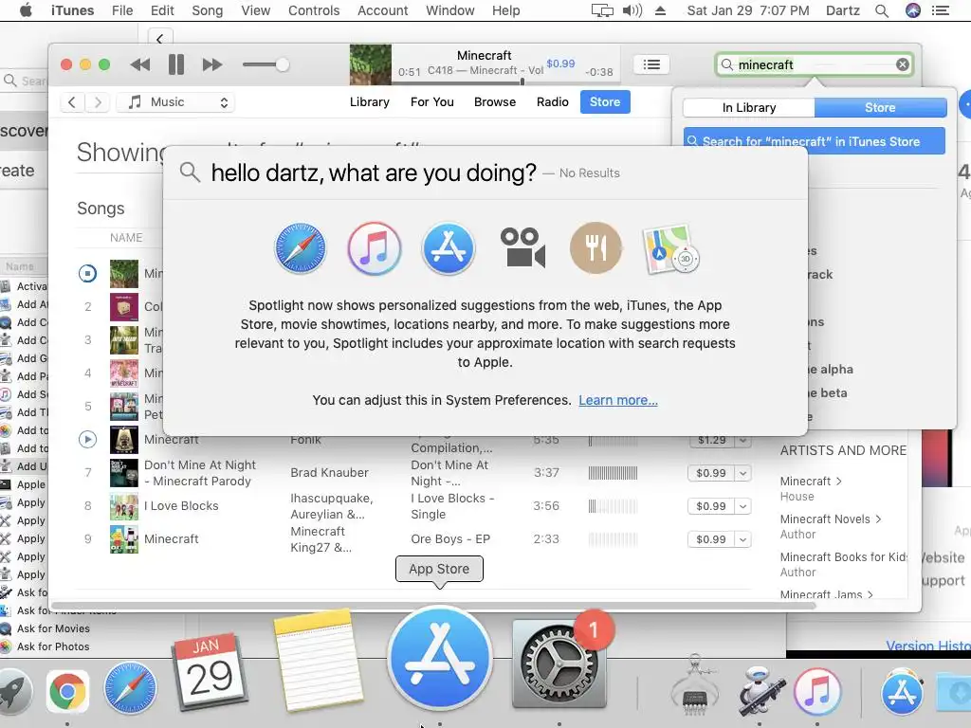
Task: Launch the magnified App Store Dock icon
Action: pos(440,659)
